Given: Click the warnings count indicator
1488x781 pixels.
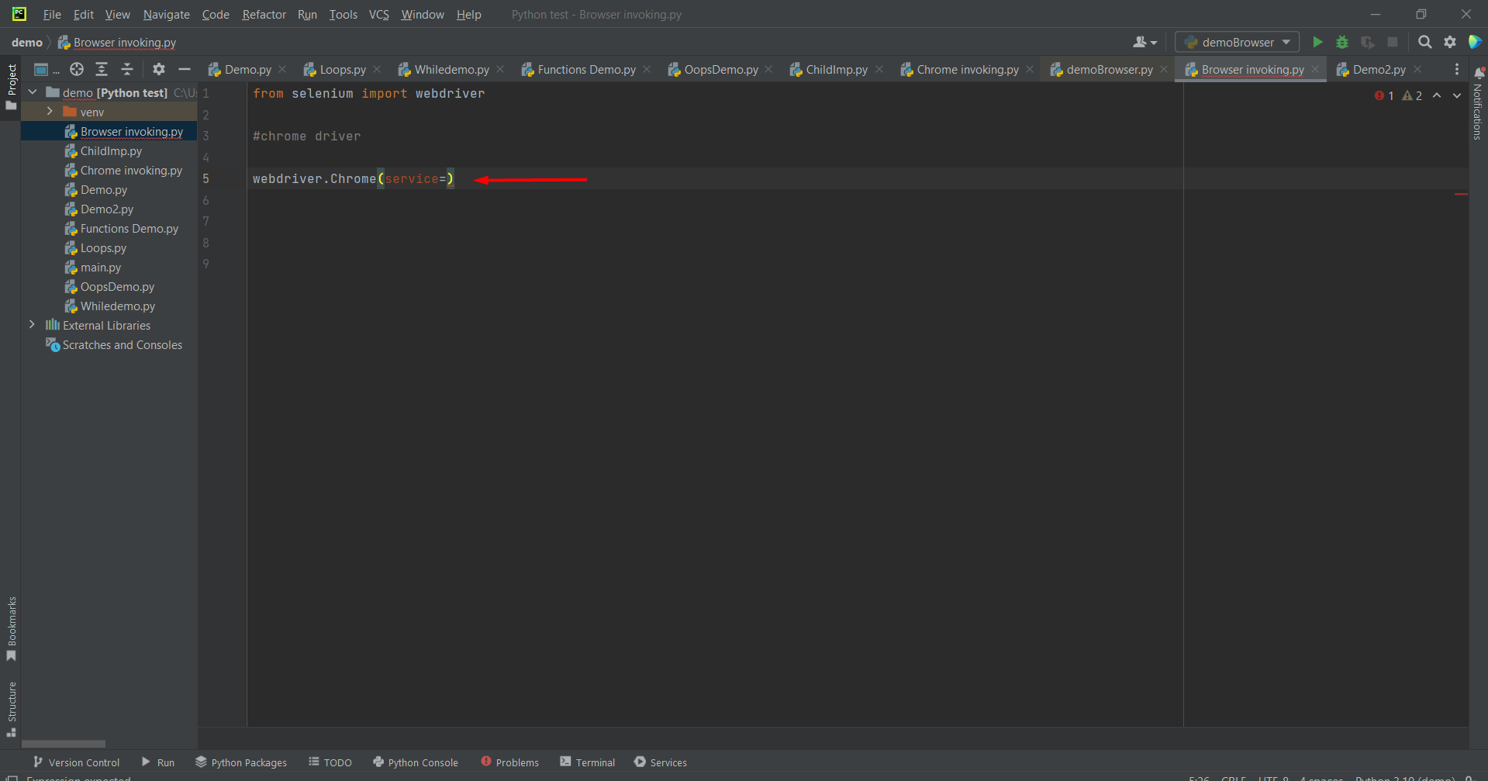Looking at the screenshot, I should (1412, 95).
